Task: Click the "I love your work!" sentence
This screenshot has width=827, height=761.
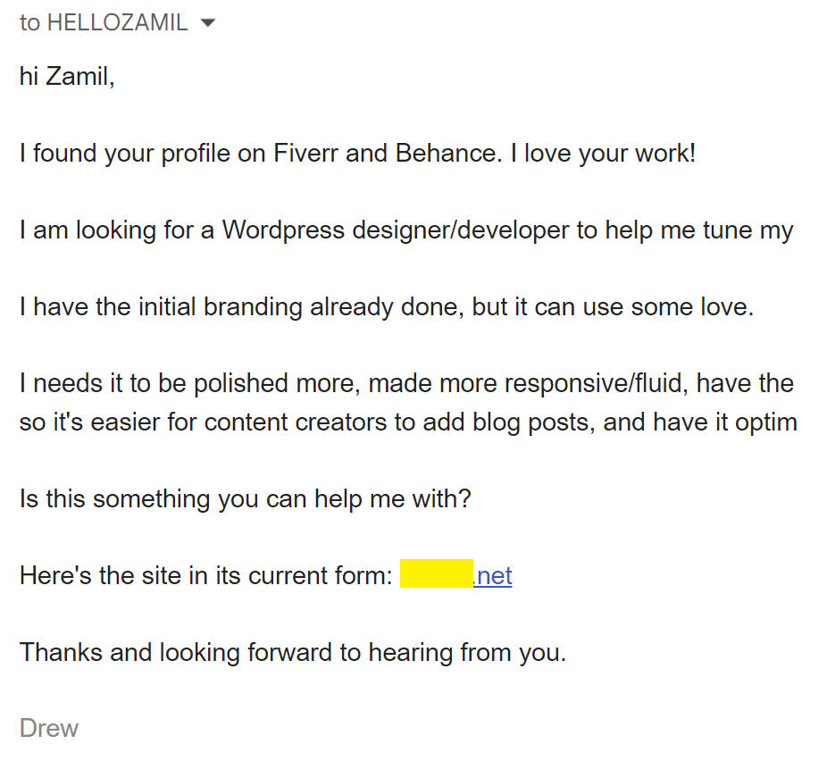Action: coord(603,154)
